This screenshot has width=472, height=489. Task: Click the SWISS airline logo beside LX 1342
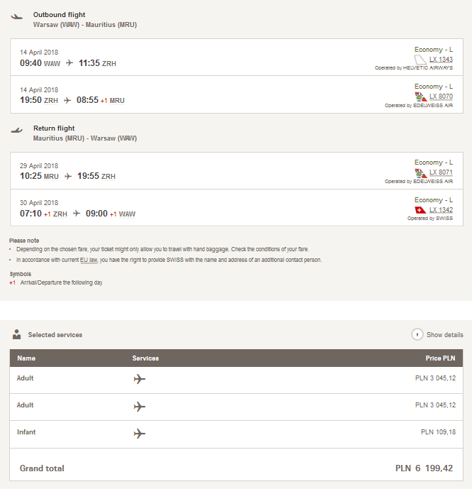click(420, 210)
